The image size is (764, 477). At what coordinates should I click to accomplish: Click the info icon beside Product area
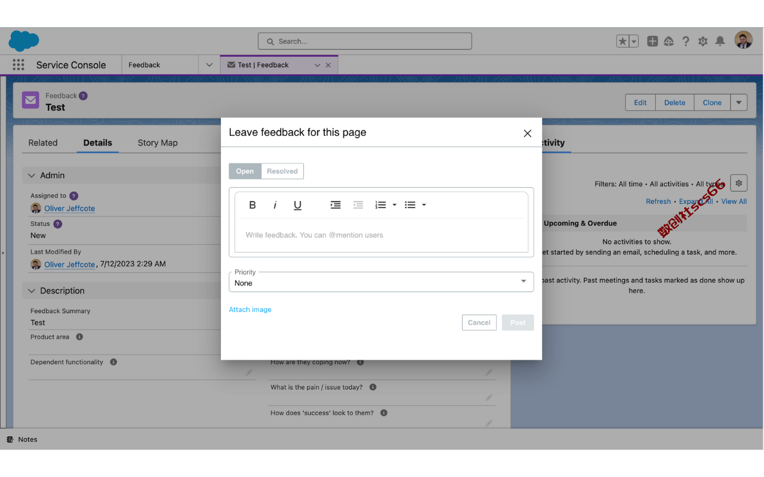pyautogui.click(x=79, y=337)
